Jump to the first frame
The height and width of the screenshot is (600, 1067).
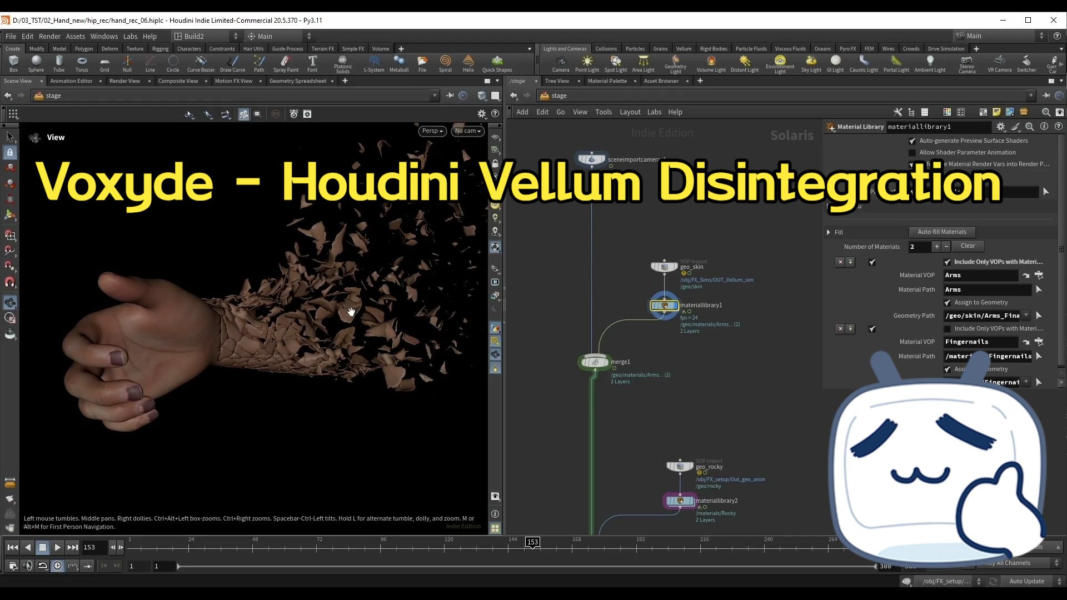click(12, 548)
